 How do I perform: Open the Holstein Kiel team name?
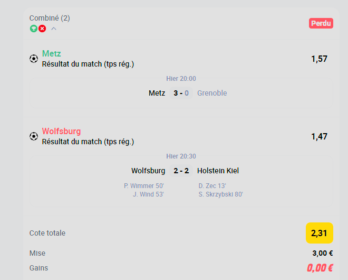click(218, 171)
